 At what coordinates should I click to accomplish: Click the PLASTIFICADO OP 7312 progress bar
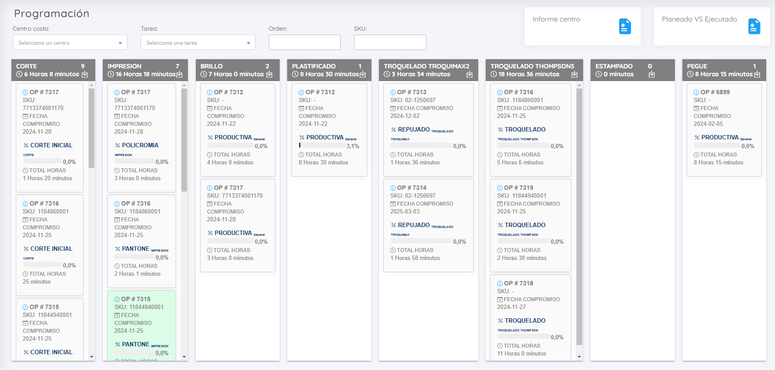pos(321,145)
